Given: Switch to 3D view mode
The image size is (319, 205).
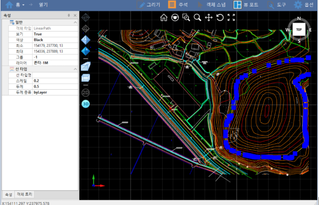Looking at the screenshot, I should [85, 103].
